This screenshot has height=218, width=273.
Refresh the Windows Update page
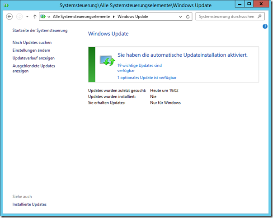188,17
